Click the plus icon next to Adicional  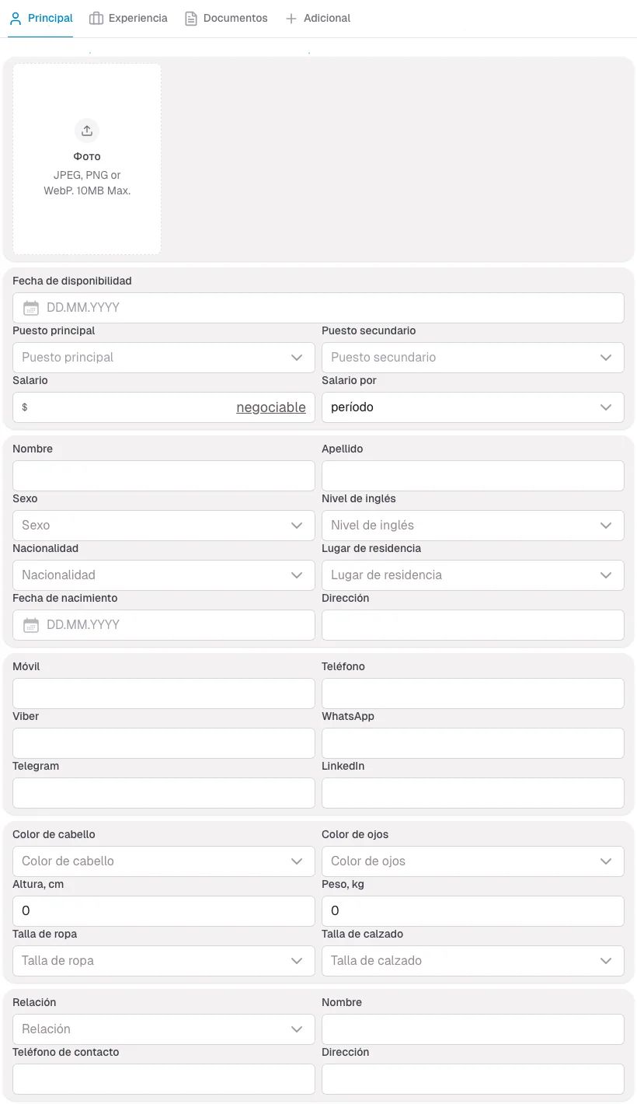(291, 18)
